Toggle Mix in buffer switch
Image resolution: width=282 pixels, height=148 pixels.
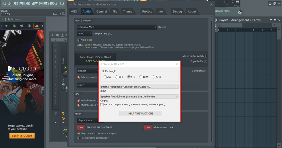[205, 56]
